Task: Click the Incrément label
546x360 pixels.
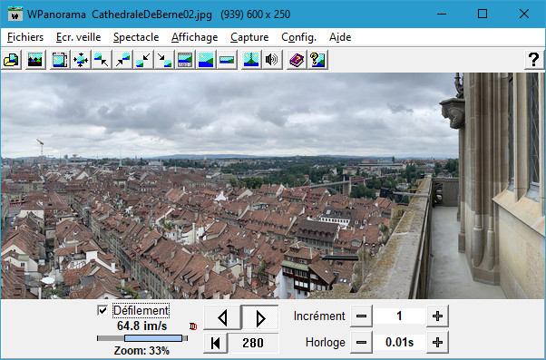Action: (x=319, y=316)
